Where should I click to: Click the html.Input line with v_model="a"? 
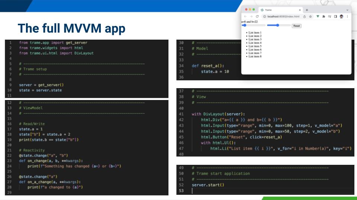point(271,126)
